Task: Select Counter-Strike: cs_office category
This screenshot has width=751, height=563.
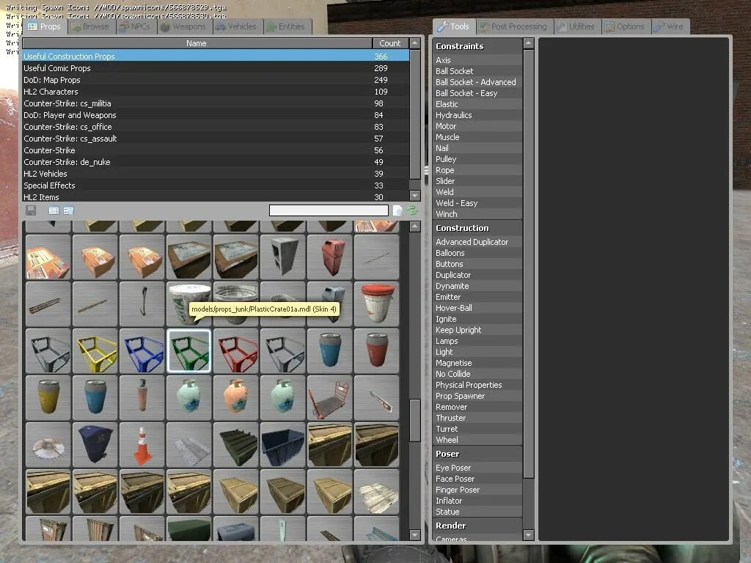Action: click(216, 127)
